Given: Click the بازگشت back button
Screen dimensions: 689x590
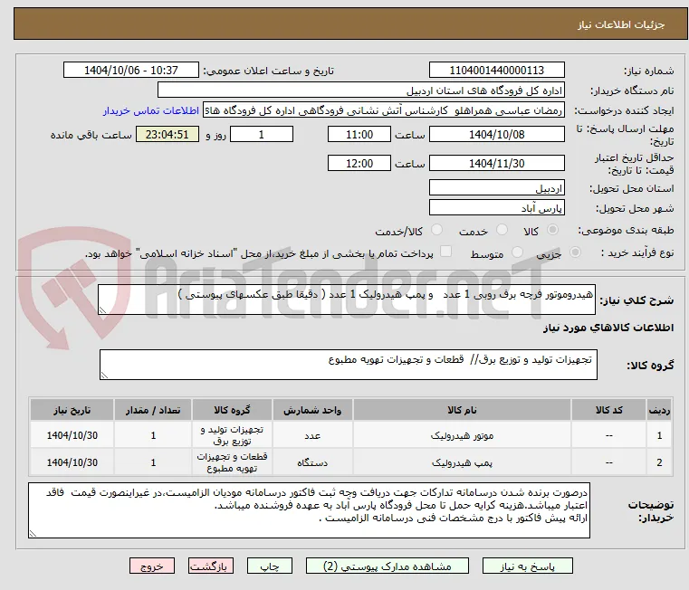Looking at the screenshot, I should point(210,566).
